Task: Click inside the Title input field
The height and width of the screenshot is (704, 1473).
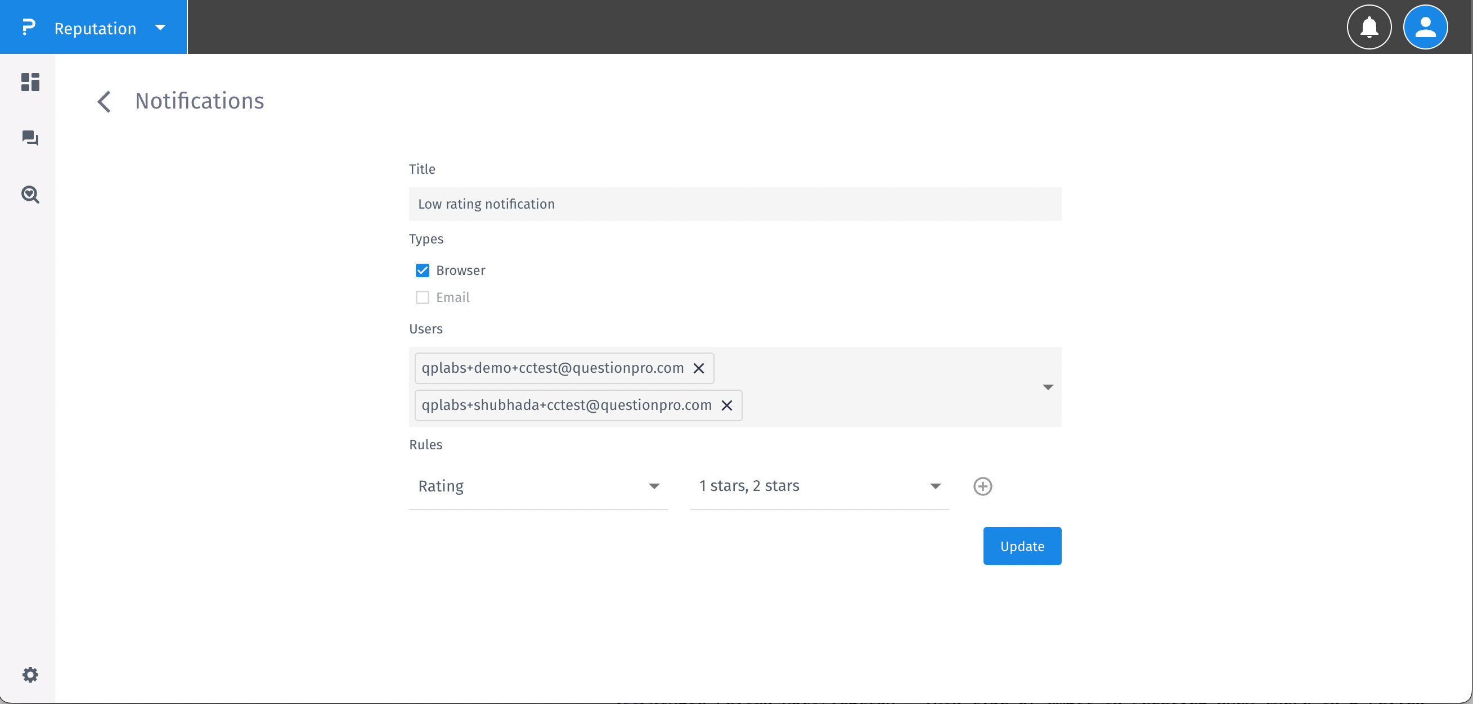Action: click(735, 204)
